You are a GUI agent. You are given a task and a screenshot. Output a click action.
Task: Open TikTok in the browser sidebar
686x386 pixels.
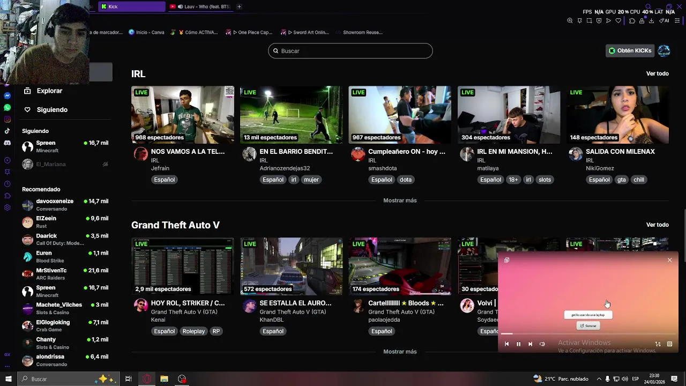8,131
